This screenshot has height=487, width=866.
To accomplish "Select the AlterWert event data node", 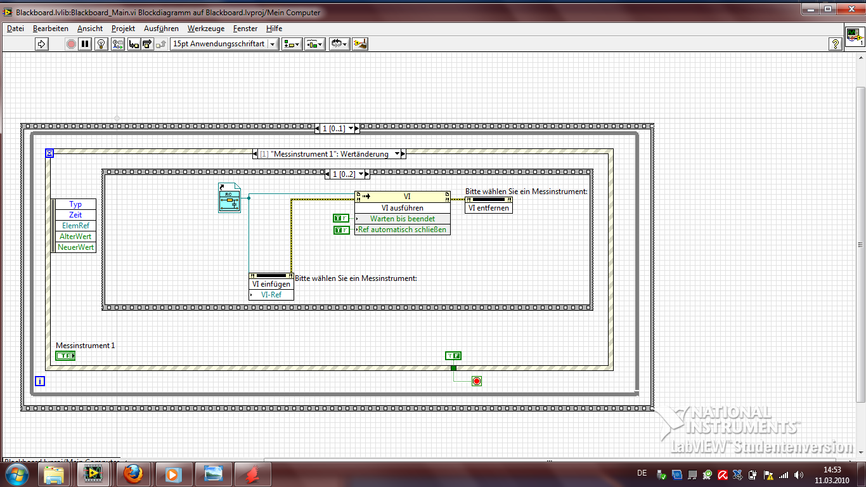I will coord(75,237).
